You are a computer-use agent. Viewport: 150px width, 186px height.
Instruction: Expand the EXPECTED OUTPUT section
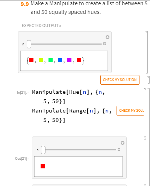pos(41,25)
